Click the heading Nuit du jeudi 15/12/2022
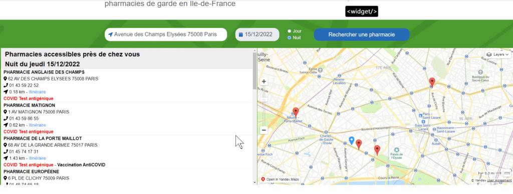Screen dimensions: 513x194 pyautogui.click(x=43, y=64)
